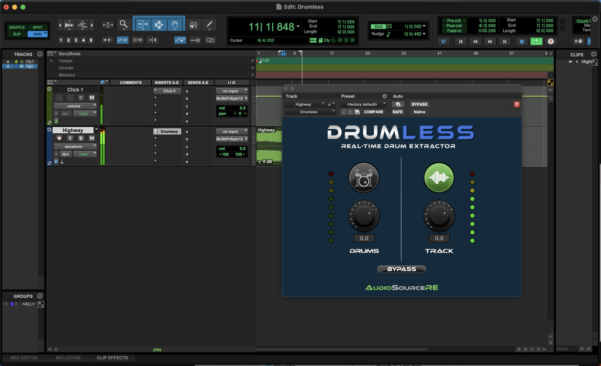
Task: Select the Grabber hand tool
Action: pyautogui.click(x=174, y=25)
